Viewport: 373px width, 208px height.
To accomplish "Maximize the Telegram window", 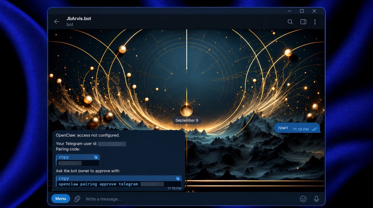I will (x=302, y=11).
